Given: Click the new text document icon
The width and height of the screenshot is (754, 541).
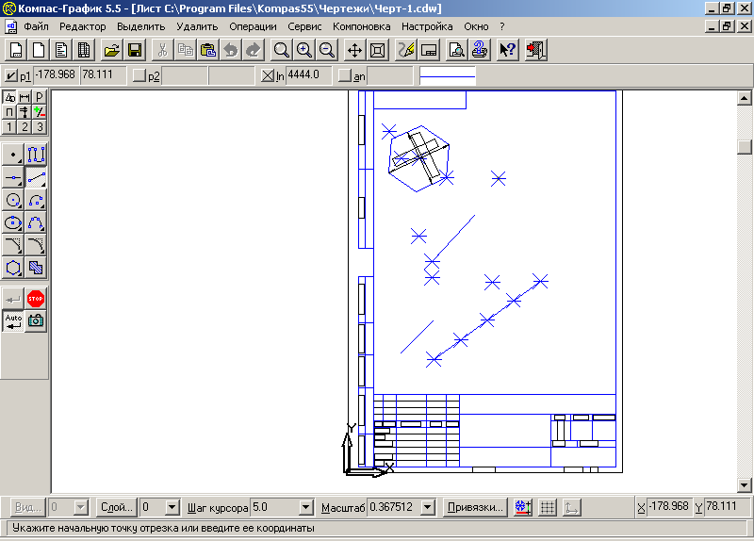Looking at the screenshot, I should coord(61,50).
